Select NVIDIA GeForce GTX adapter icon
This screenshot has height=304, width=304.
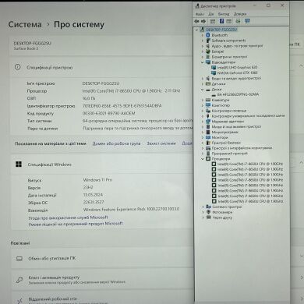[214, 72]
